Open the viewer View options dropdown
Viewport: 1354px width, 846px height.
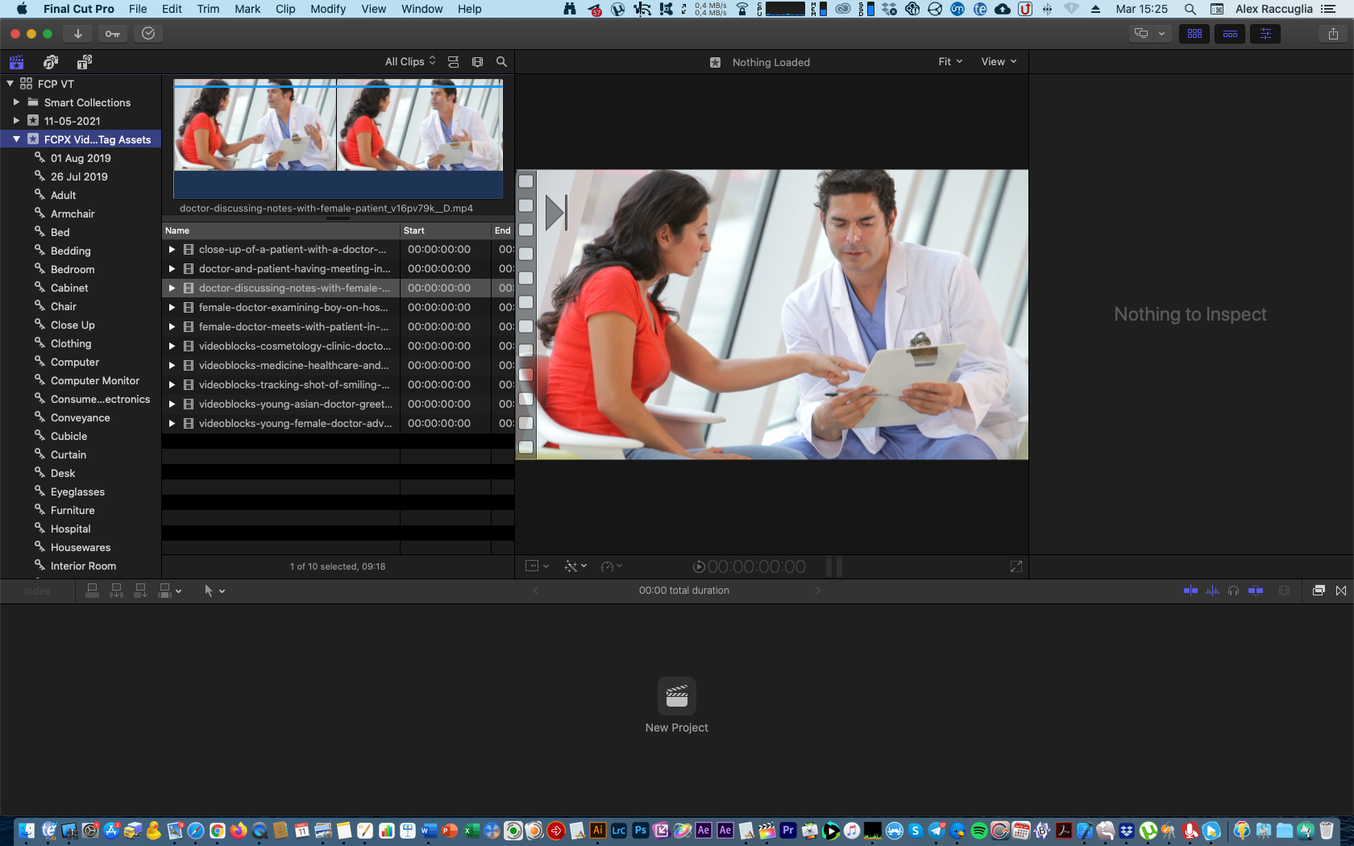pyautogui.click(x=999, y=62)
